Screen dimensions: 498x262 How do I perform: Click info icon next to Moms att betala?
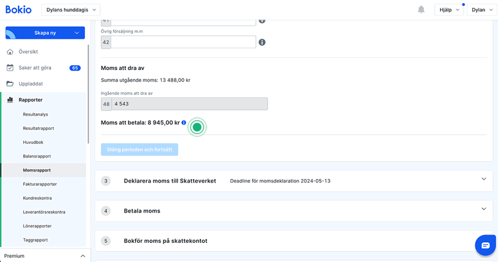(184, 123)
